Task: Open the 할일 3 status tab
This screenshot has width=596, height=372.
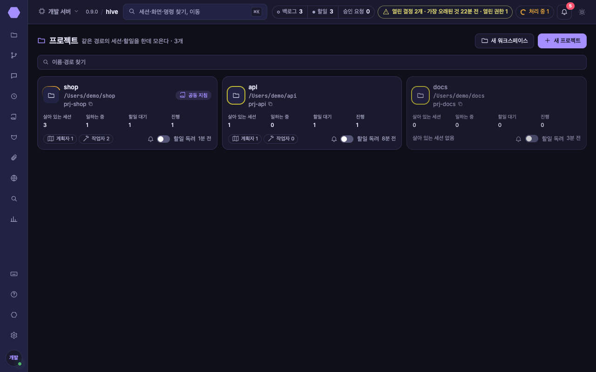Action: pos(323,12)
